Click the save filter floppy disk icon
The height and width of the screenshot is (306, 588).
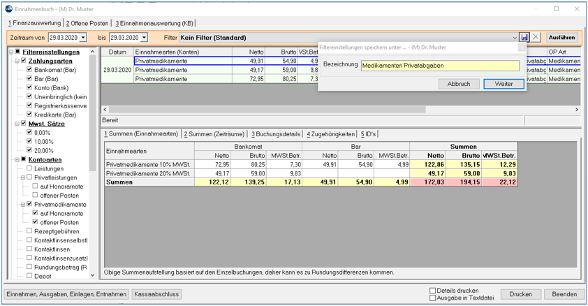click(524, 37)
